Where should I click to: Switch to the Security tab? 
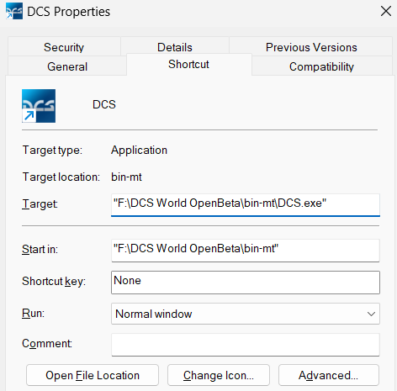click(64, 47)
